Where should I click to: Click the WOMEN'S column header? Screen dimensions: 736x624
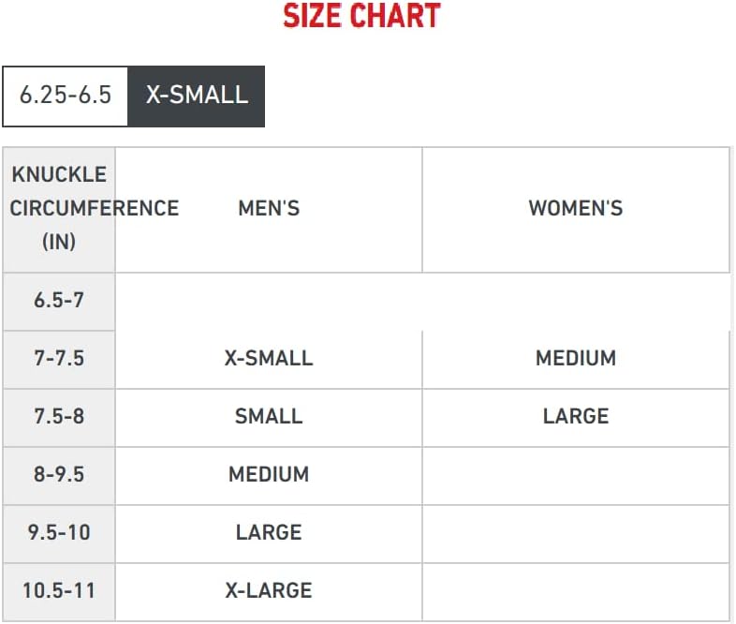point(576,210)
